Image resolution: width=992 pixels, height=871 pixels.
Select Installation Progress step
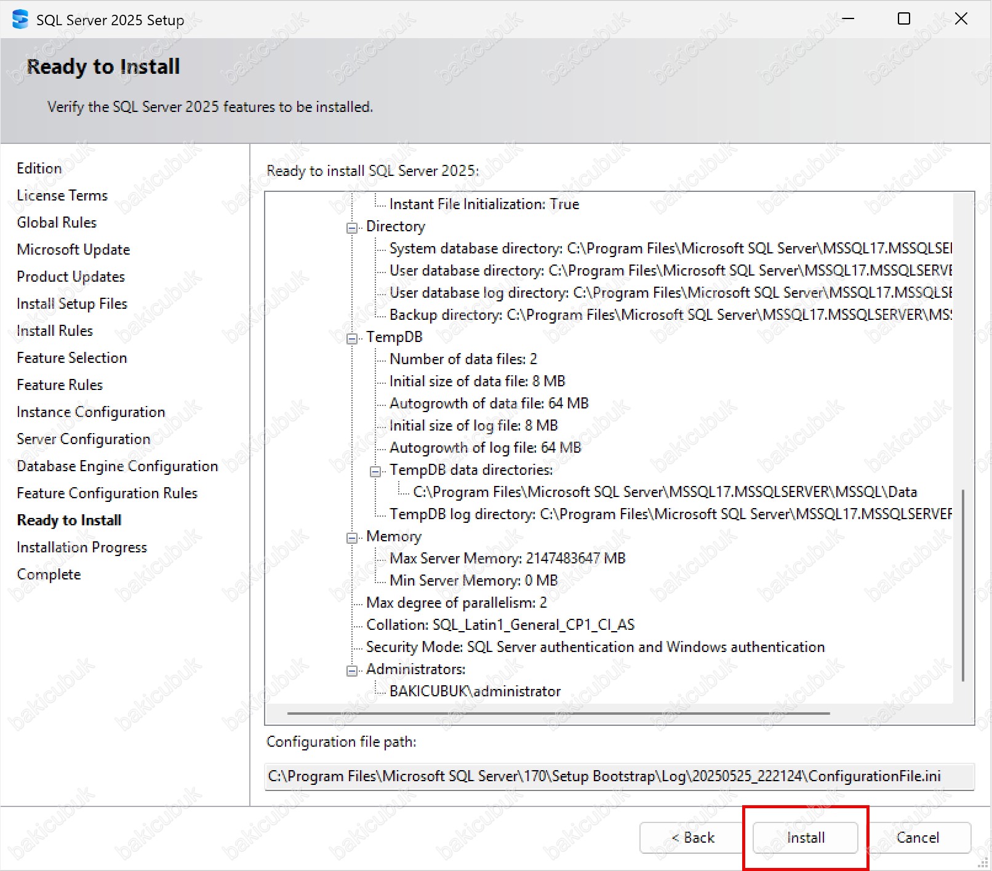click(x=82, y=547)
